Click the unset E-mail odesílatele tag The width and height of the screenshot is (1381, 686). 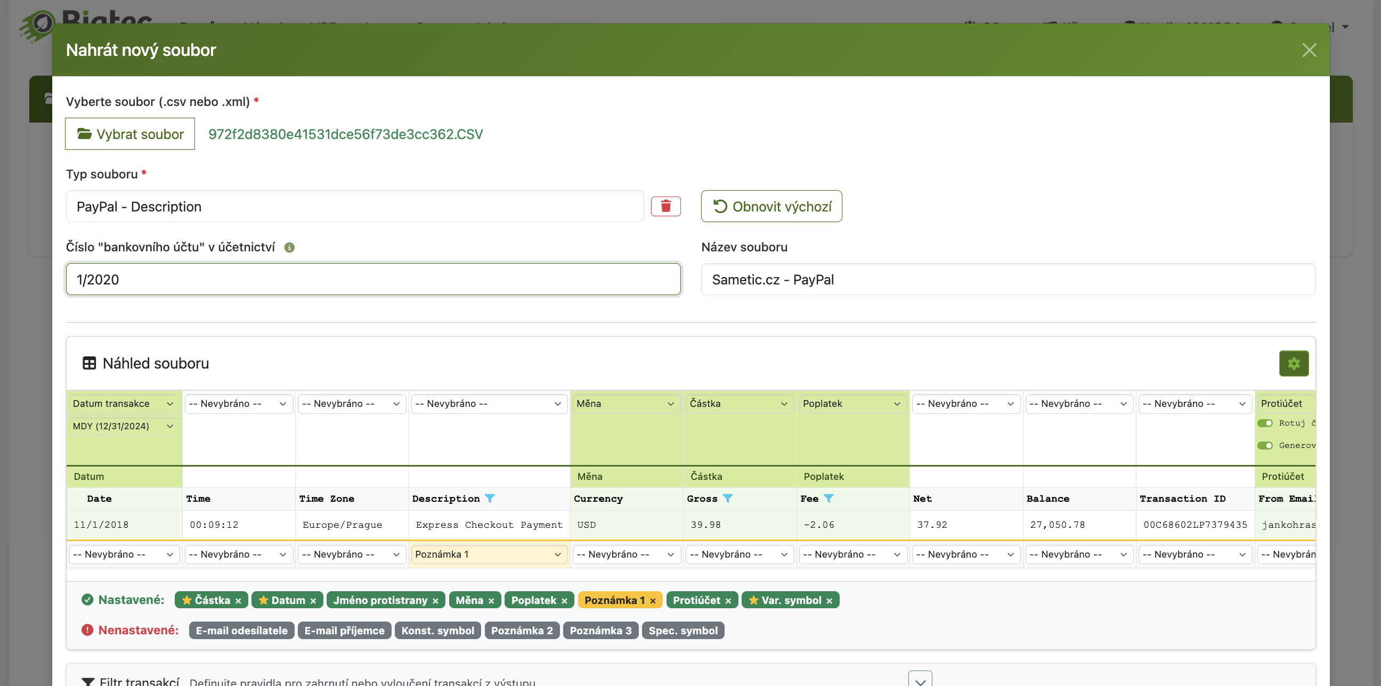[241, 630]
